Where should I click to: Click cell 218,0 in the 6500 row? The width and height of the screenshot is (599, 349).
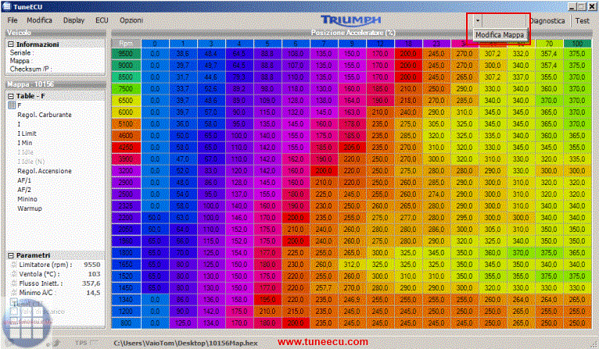click(x=408, y=101)
